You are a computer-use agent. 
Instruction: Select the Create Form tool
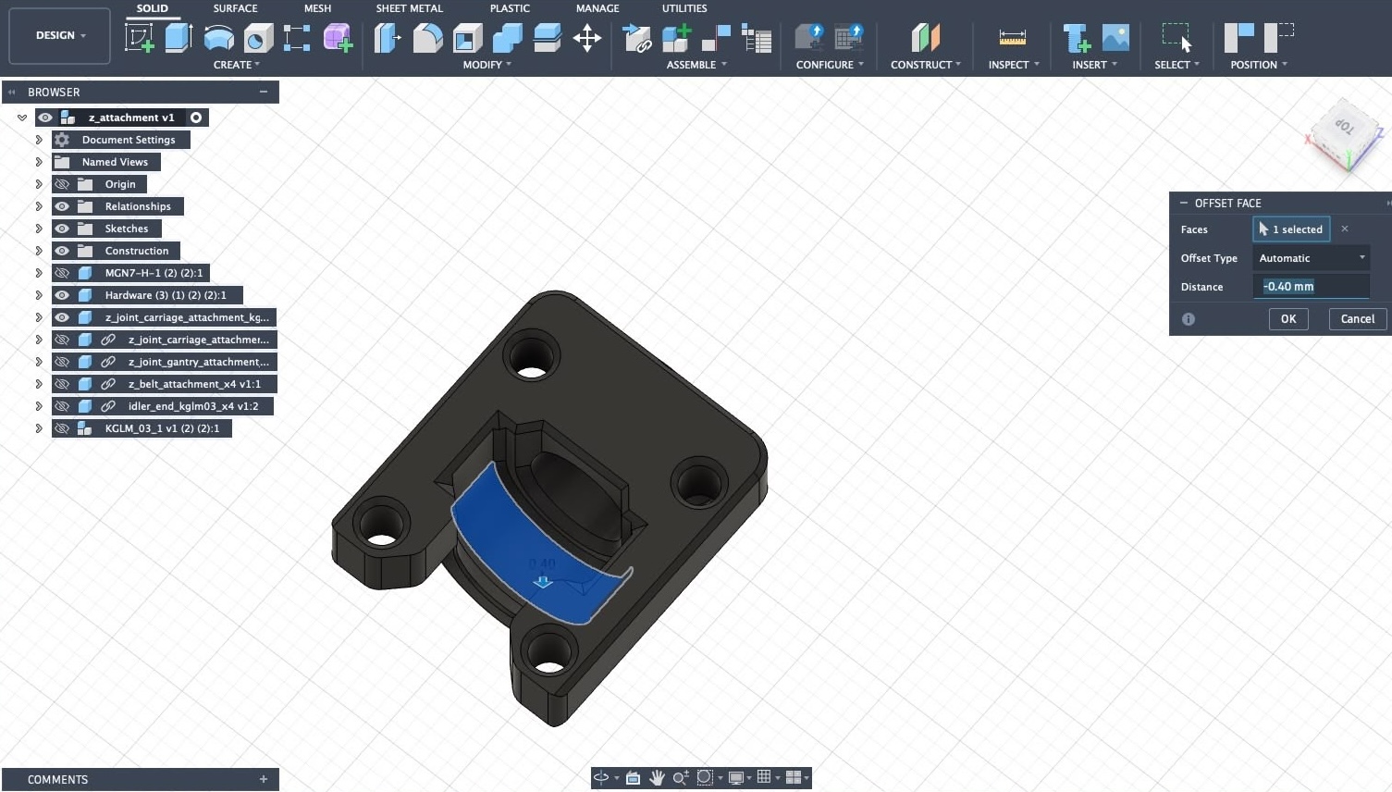338,38
